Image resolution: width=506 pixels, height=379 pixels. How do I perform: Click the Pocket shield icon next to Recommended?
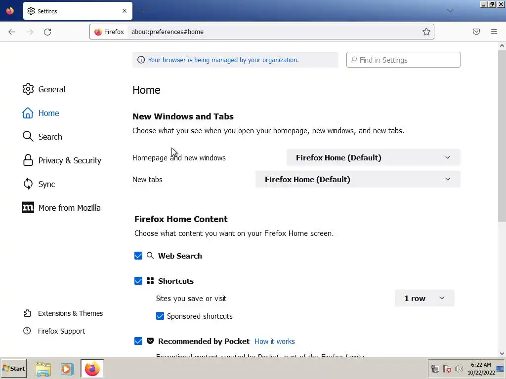[x=150, y=341]
